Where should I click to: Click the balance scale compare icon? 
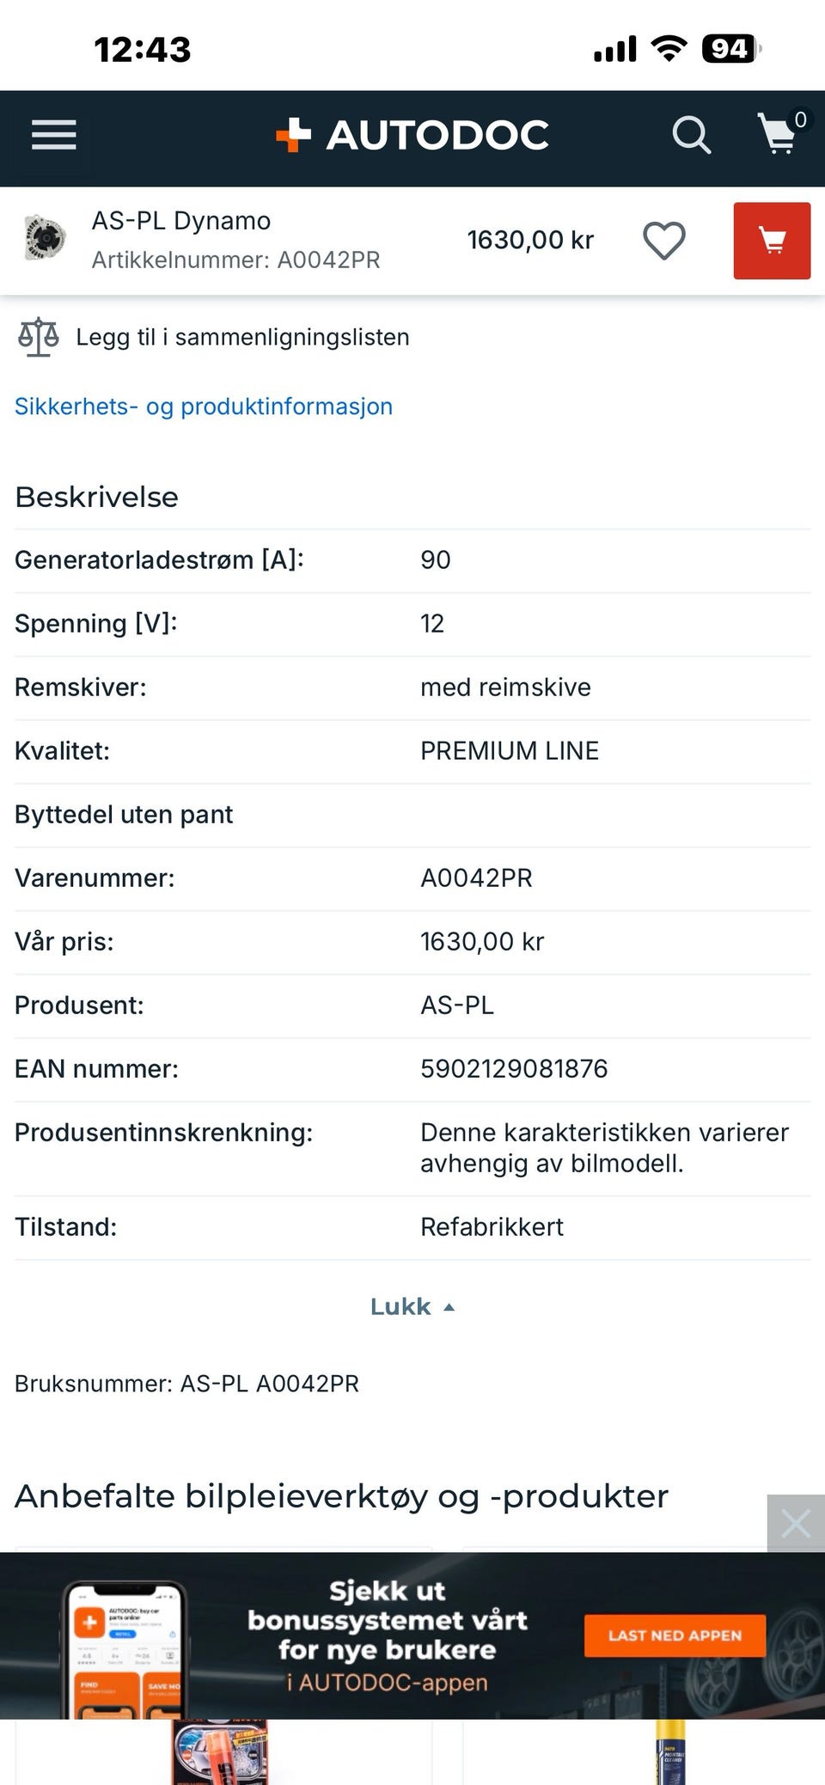point(39,337)
